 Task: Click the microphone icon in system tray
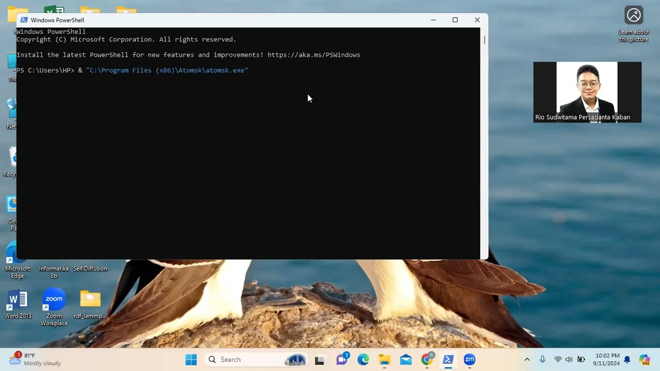(542, 360)
